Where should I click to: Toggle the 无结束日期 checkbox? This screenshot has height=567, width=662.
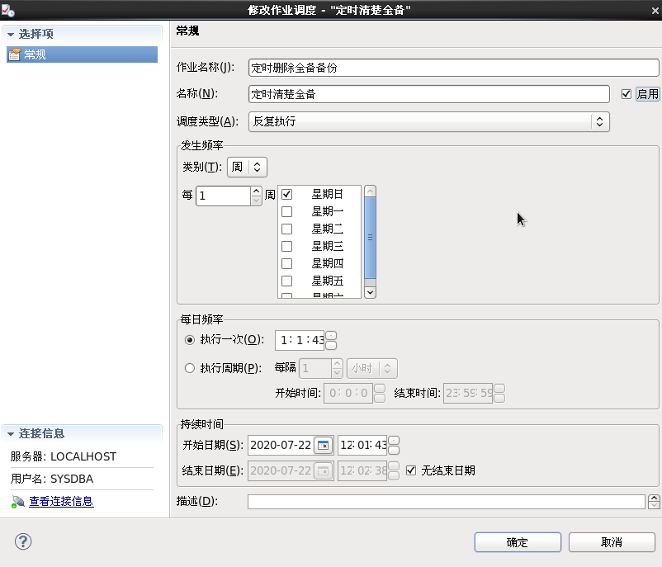tap(411, 470)
